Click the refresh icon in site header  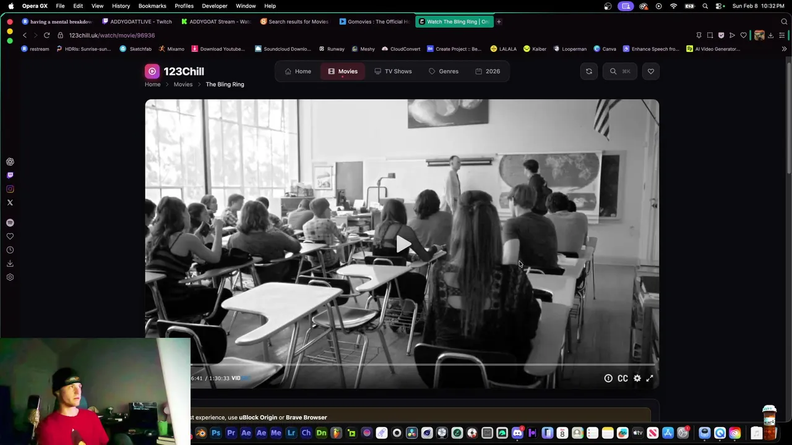click(x=589, y=71)
